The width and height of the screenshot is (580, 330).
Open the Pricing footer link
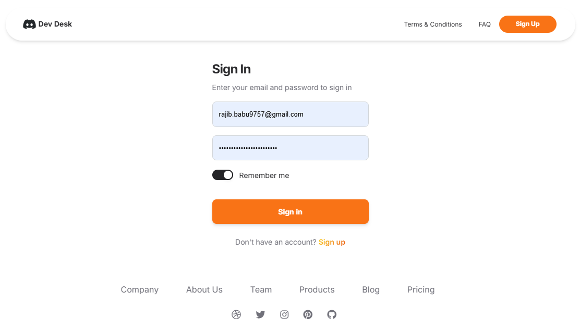(x=420, y=290)
